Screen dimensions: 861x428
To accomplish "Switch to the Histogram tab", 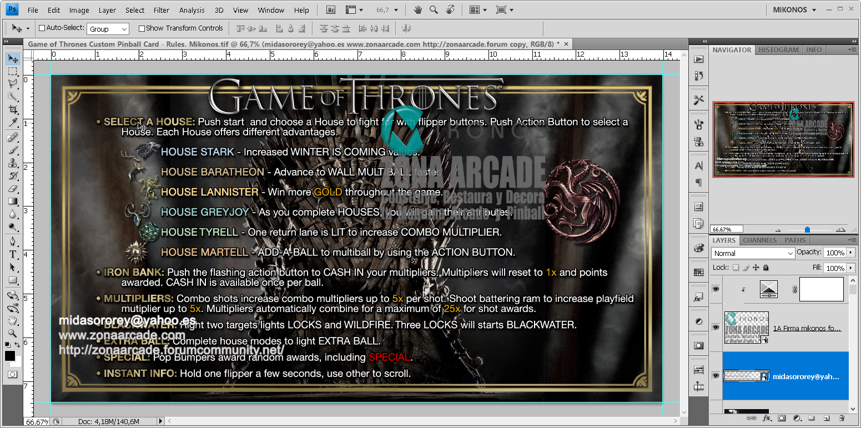I will point(778,50).
